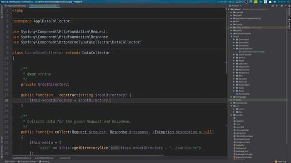Select the highlighted tests folder
Screen dimensions: 291x163
click(238, 100)
